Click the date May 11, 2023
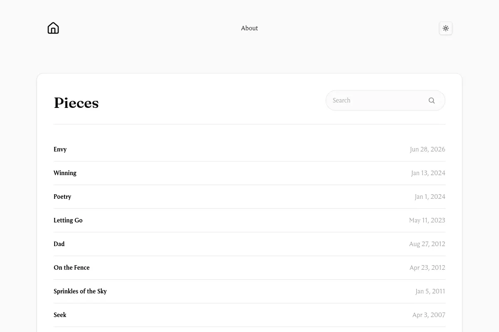499x332 pixels. pyautogui.click(x=427, y=220)
